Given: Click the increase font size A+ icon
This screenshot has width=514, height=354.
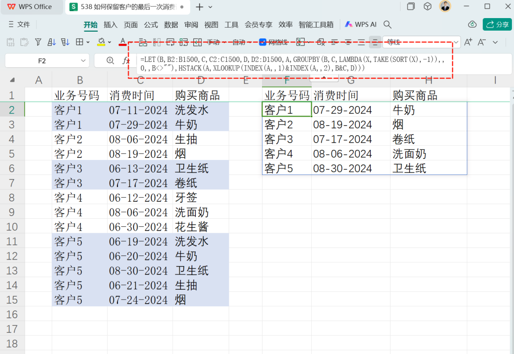Looking at the screenshot, I should tap(468, 42).
